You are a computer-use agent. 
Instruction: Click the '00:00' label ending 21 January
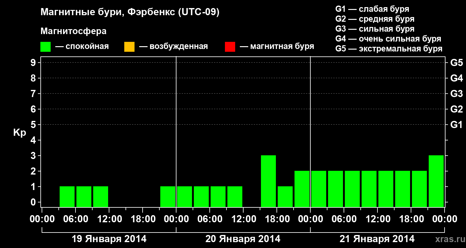tap(445, 219)
